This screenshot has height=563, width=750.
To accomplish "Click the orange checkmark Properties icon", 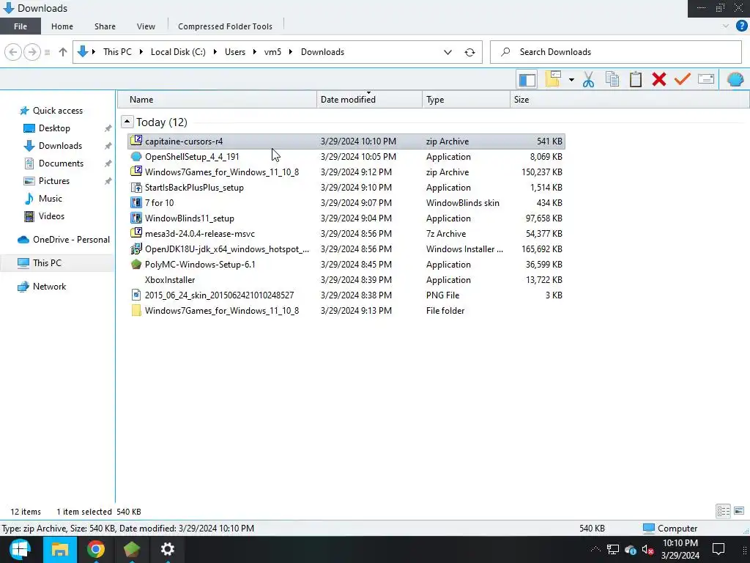I will (683, 79).
